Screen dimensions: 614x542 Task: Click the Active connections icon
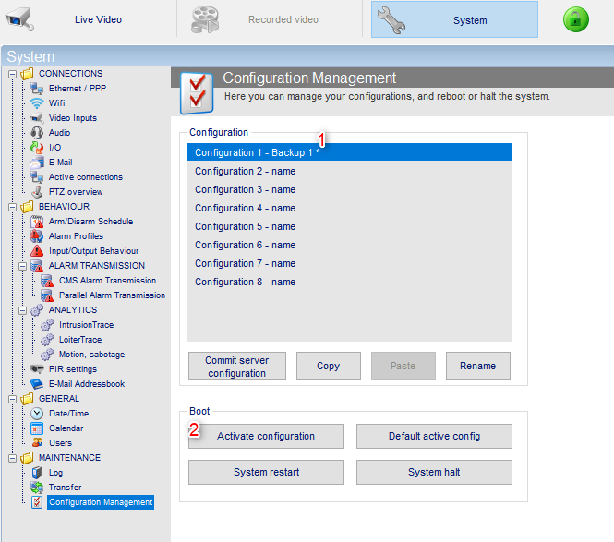click(37, 177)
